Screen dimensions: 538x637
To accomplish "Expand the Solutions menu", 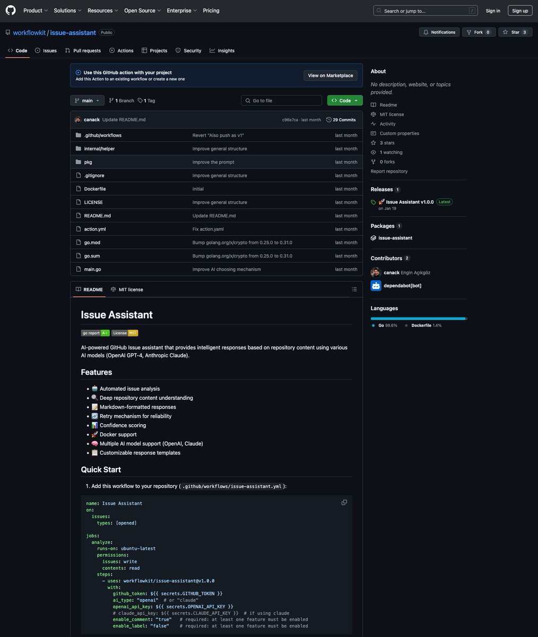I will [x=67, y=11].
